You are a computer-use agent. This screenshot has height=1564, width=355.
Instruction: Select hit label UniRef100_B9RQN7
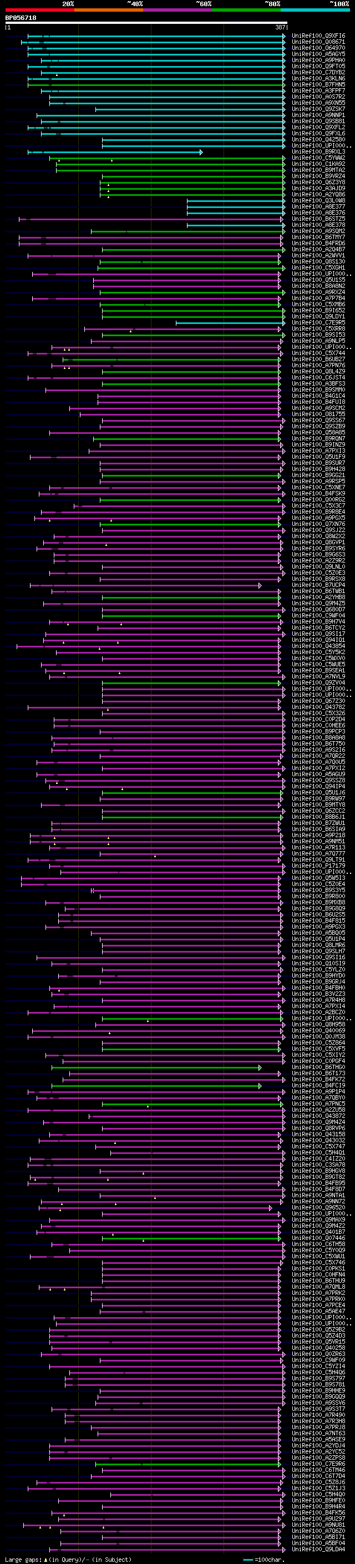tap(318, 438)
